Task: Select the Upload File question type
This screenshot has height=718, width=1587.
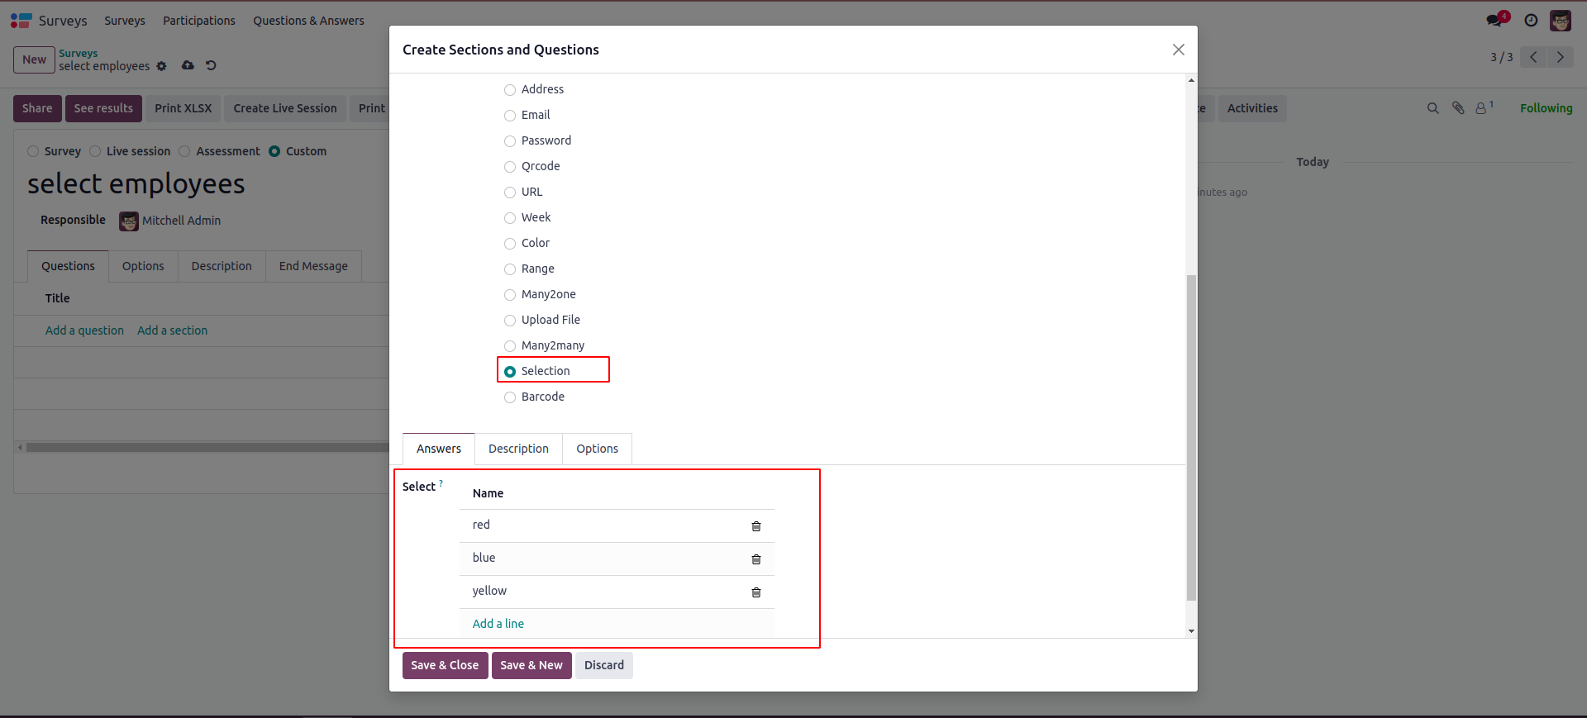Action: (510, 321)
